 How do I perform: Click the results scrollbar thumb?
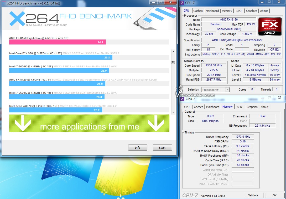[x=173, y=62]
